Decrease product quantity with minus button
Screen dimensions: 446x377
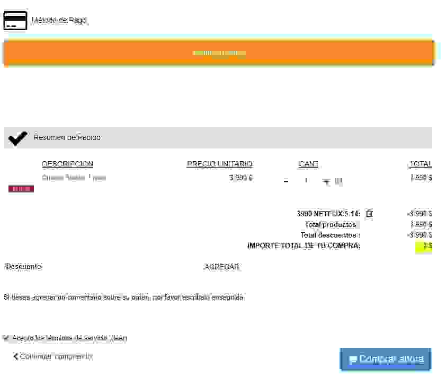tap(286, 182)
